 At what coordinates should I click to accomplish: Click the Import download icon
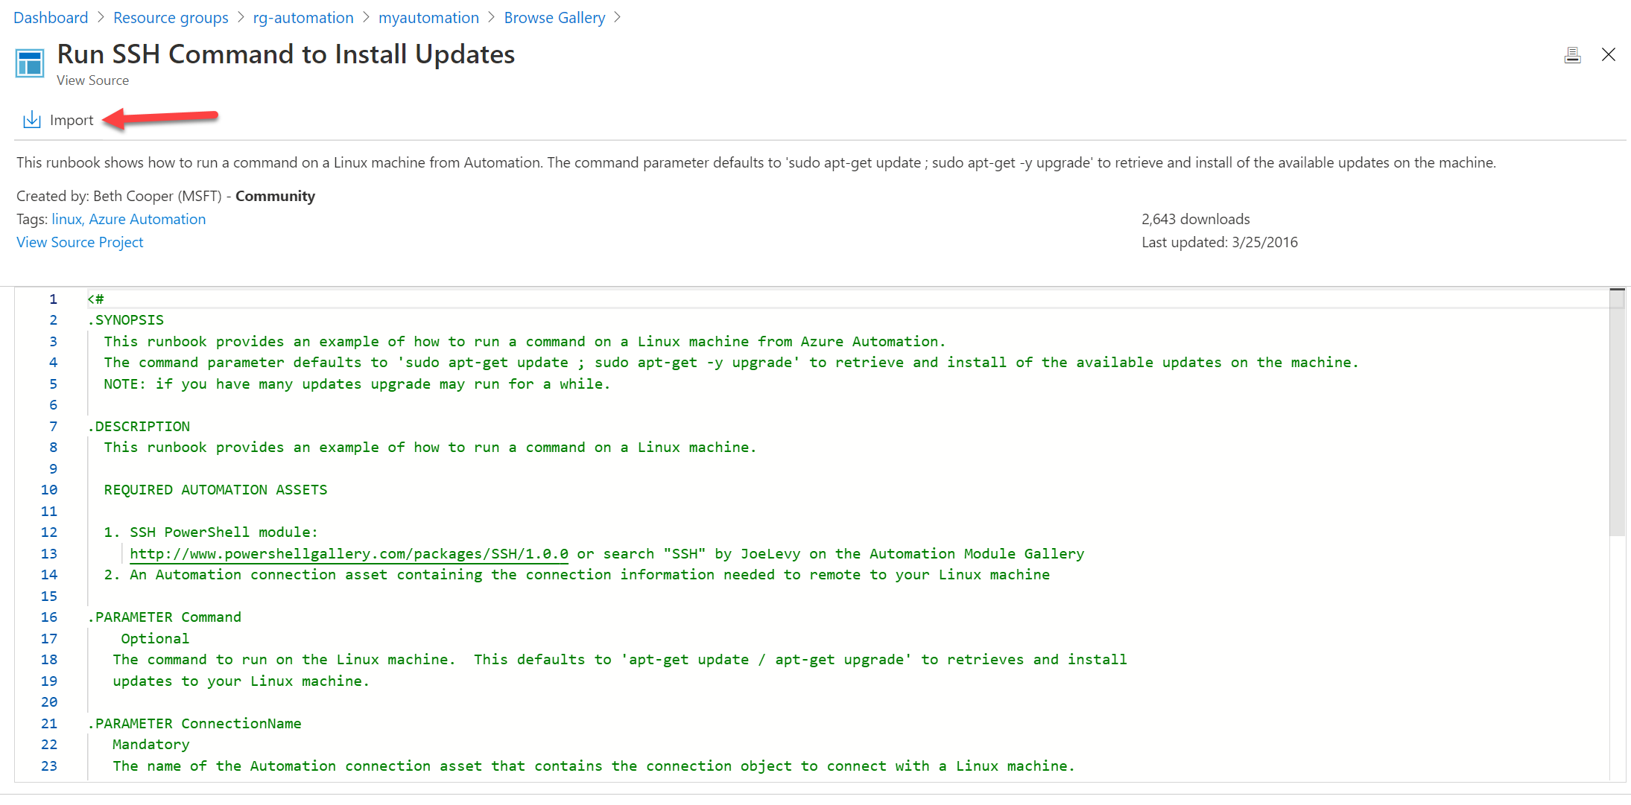coord(31,120)
